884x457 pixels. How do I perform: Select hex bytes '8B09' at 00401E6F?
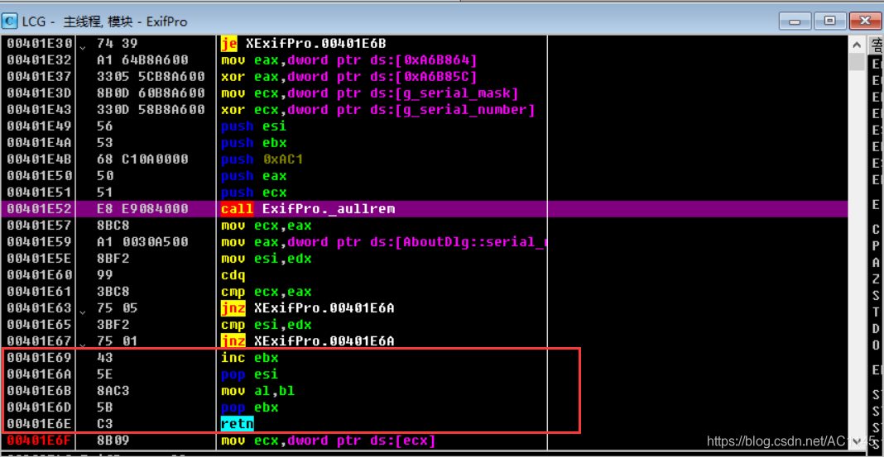113,440
